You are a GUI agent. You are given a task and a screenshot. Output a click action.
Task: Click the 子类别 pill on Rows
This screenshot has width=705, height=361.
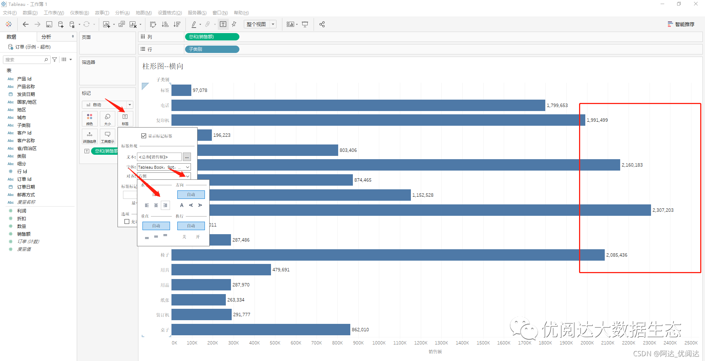[212, 49]
